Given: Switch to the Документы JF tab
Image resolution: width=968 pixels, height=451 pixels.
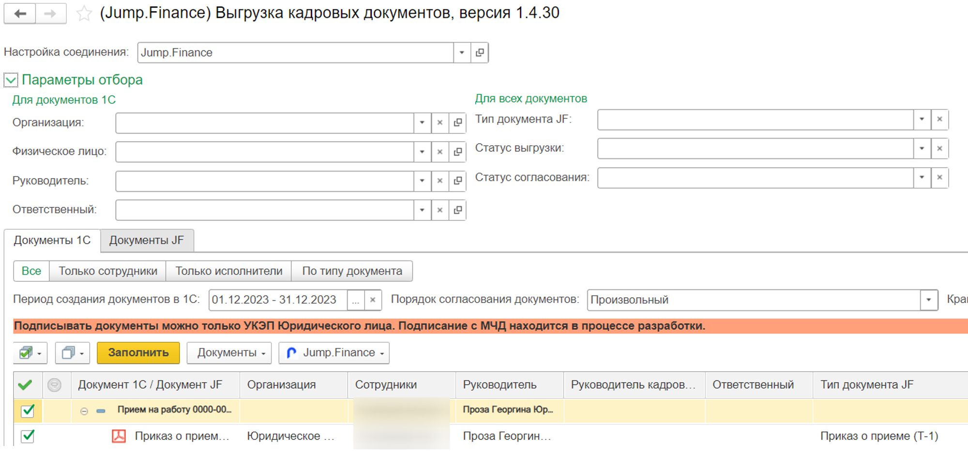Looking at the screenshot, I should point(147,240).
